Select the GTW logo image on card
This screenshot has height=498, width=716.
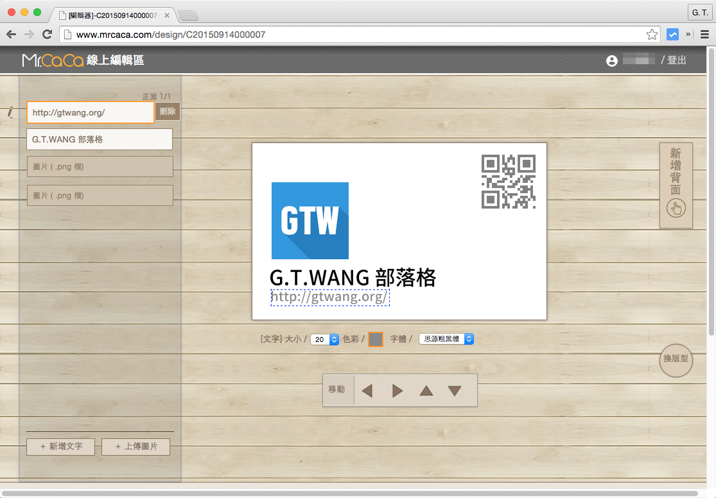coord(310,221)
